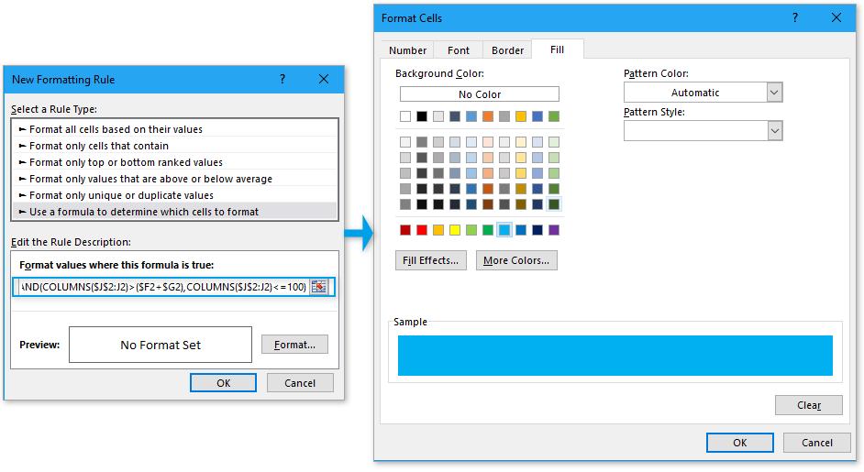Select 'Format only cells that contain' rule
This screenshot has width=864, height=472.
[174, 146]
